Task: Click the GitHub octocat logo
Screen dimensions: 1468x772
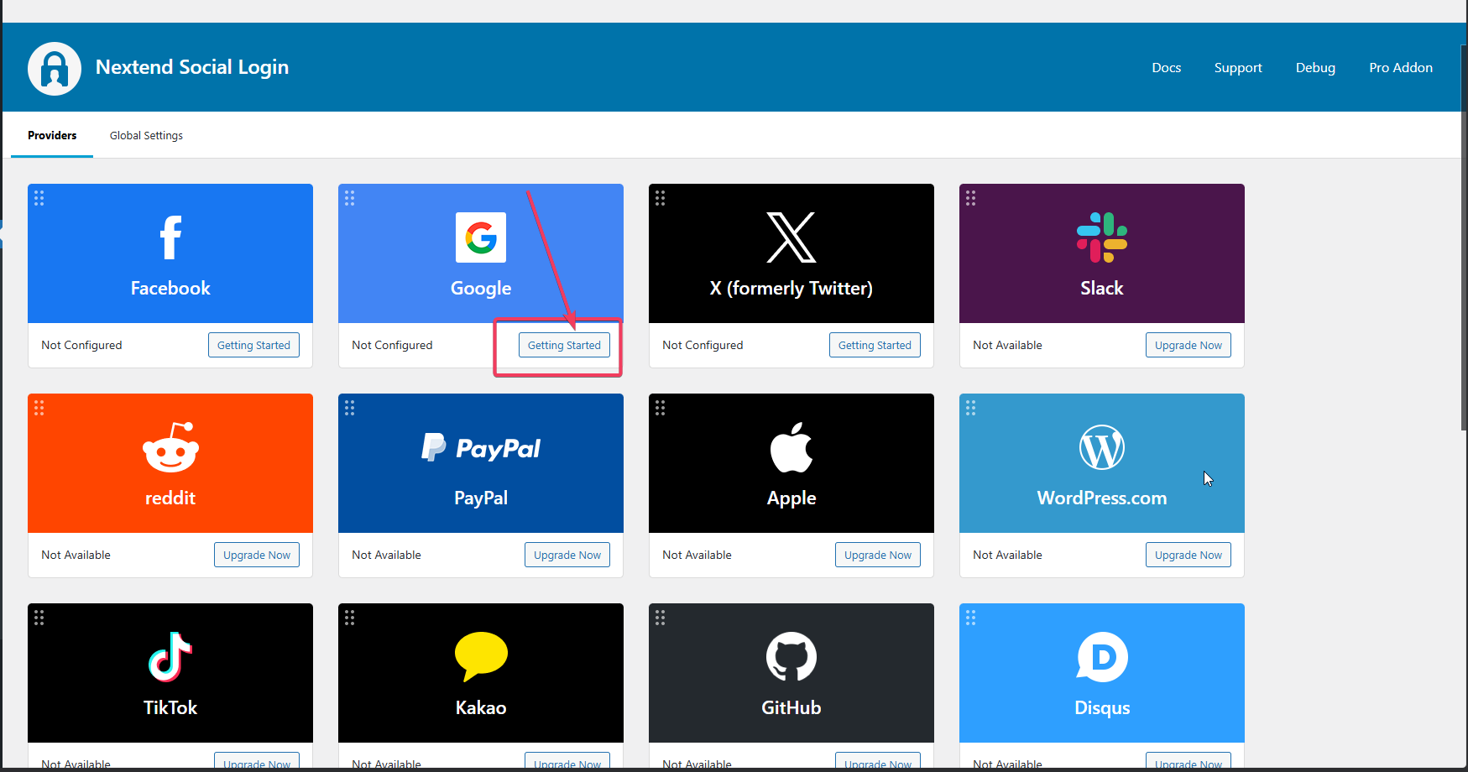Action: click(x=791, y=657)
